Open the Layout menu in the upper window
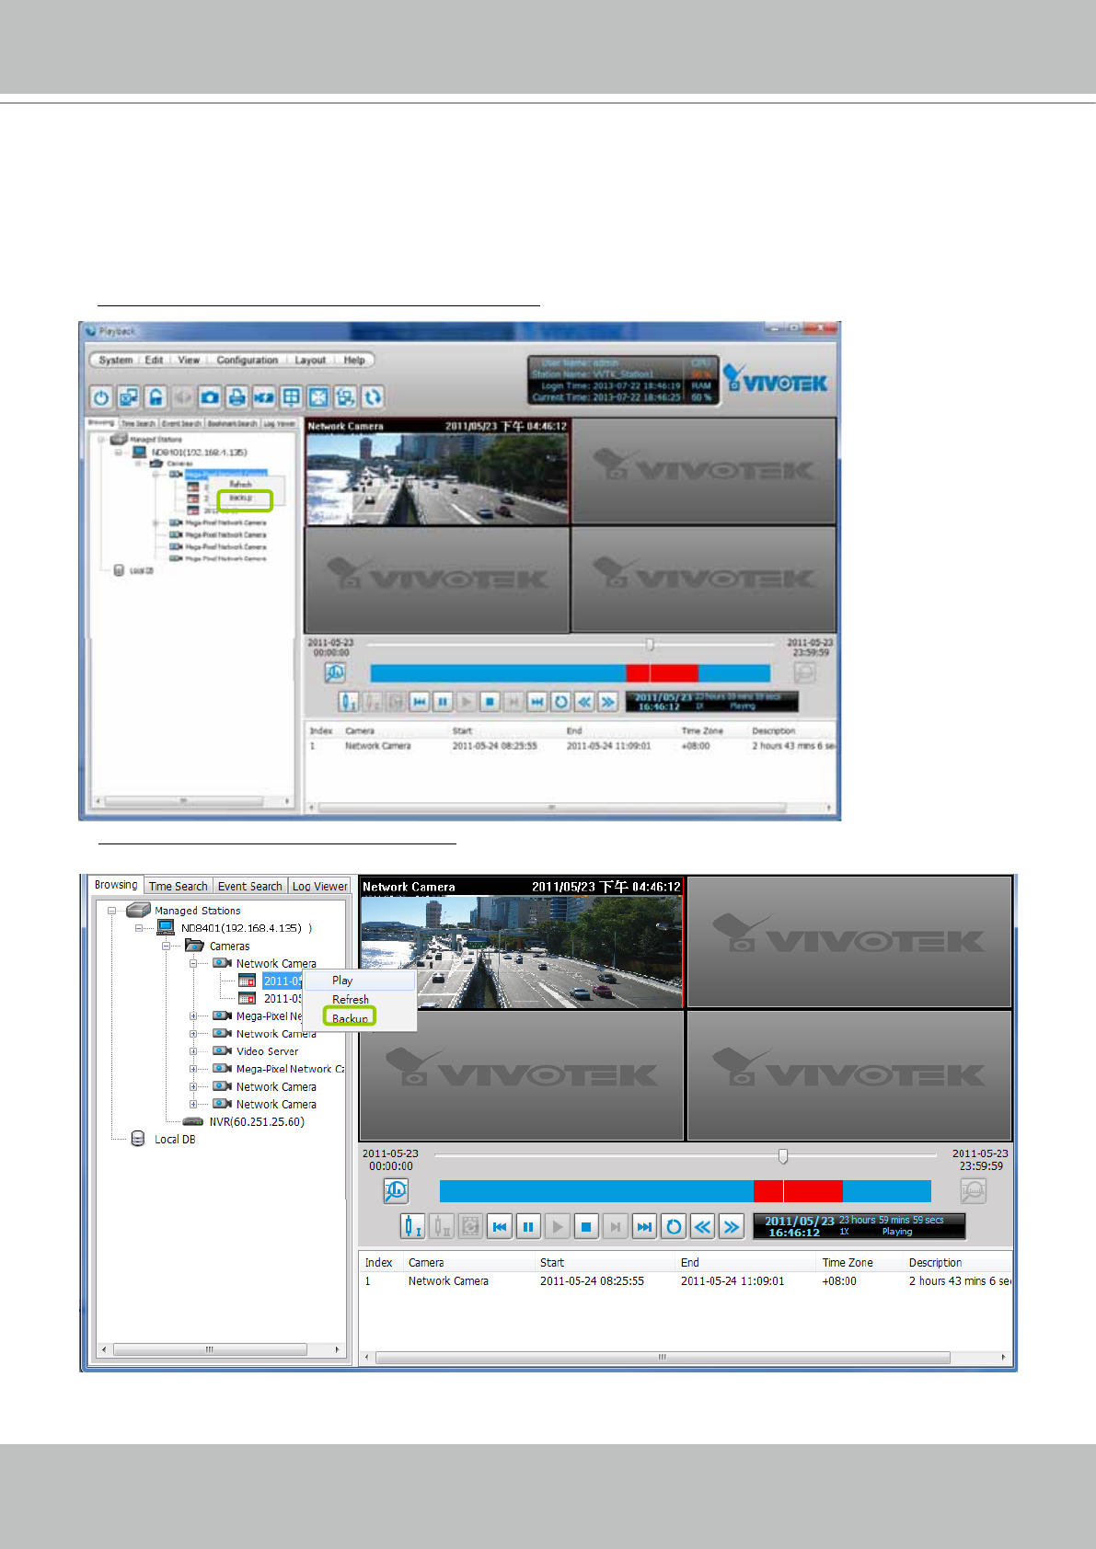The width and height of the screenshot is (1096, 1549). coord(310,360)
